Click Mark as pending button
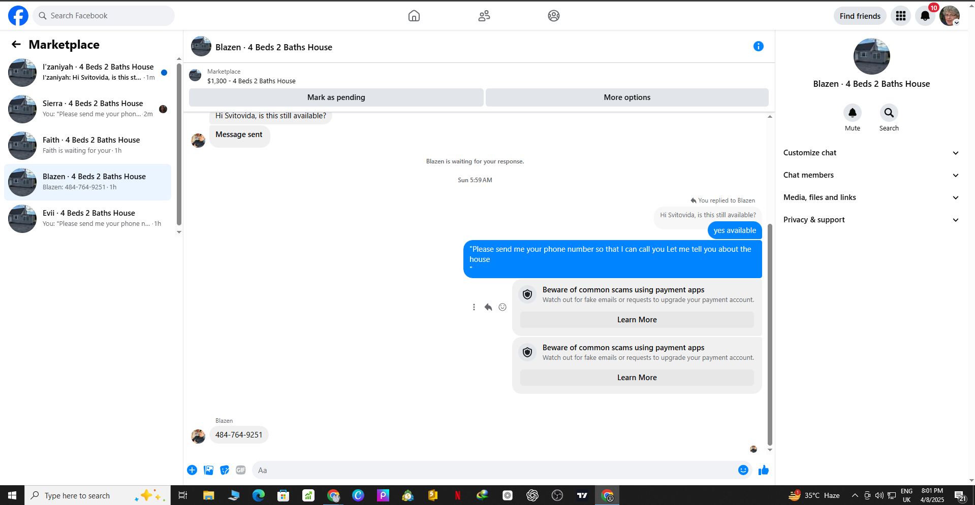This screenshot has height=505, width=975. [x=336, y=97]
